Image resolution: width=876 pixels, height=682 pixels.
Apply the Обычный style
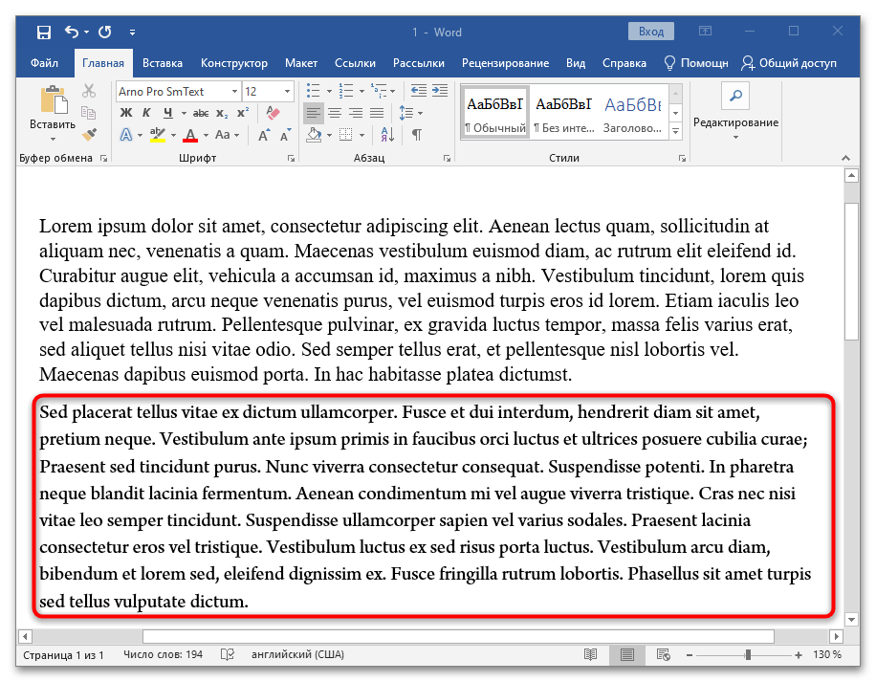495,113
